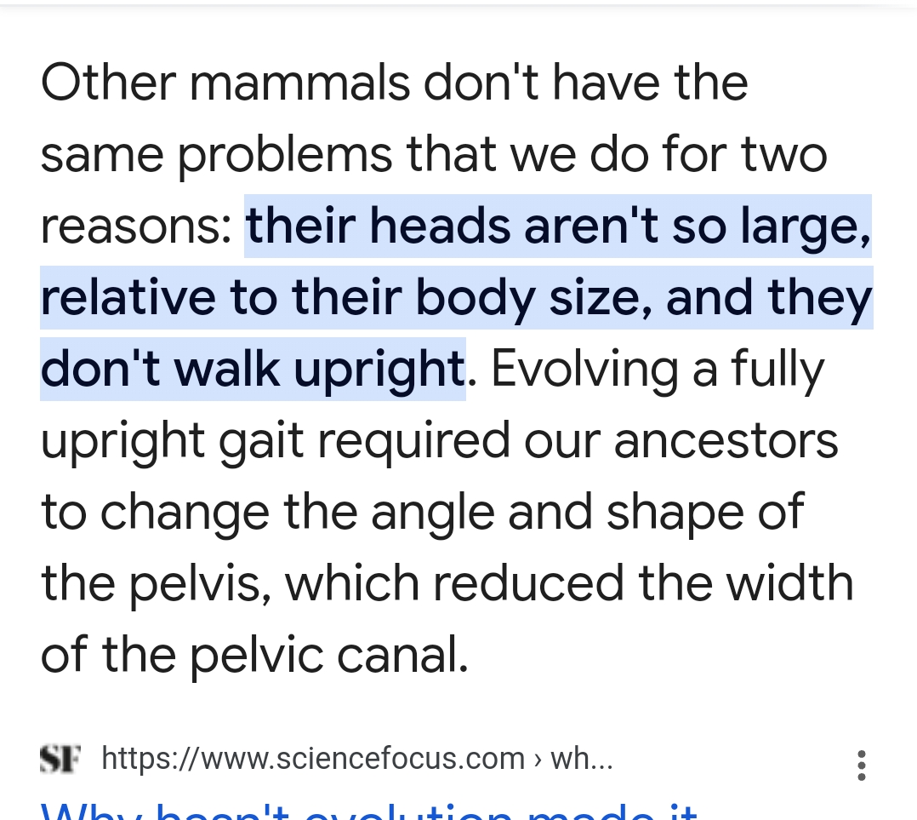Click the word "Evolving" in the snippet
Screen dimensions: 917x820
click(x=584, y=370)
